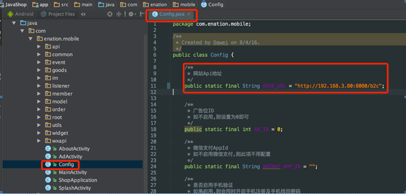
Task: Select the Config.java editor tab
Action: pos(171,14)
